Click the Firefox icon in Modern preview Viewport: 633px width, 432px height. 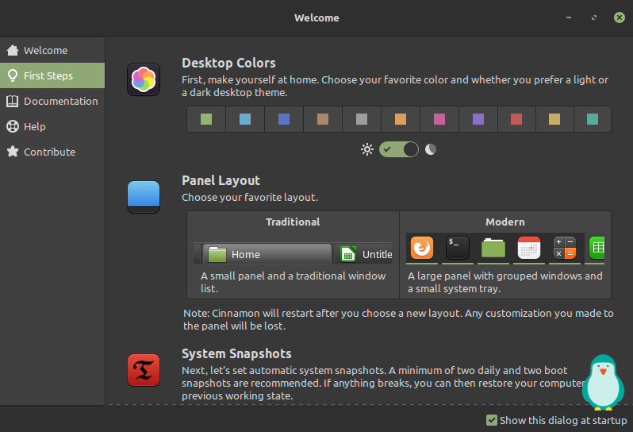(x=422, y=248)
